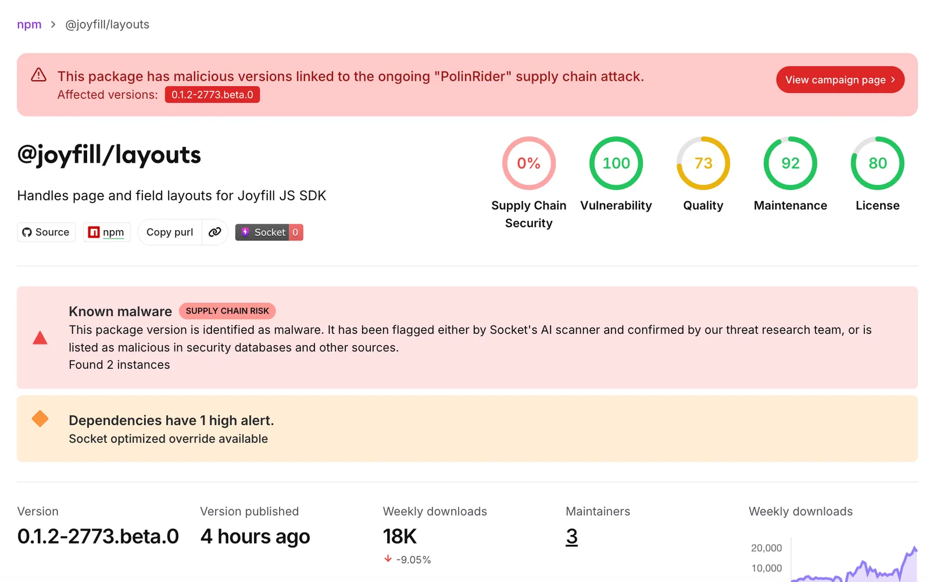
Task: Click the 18K weekly downloads value
Action: pos(400,536)
